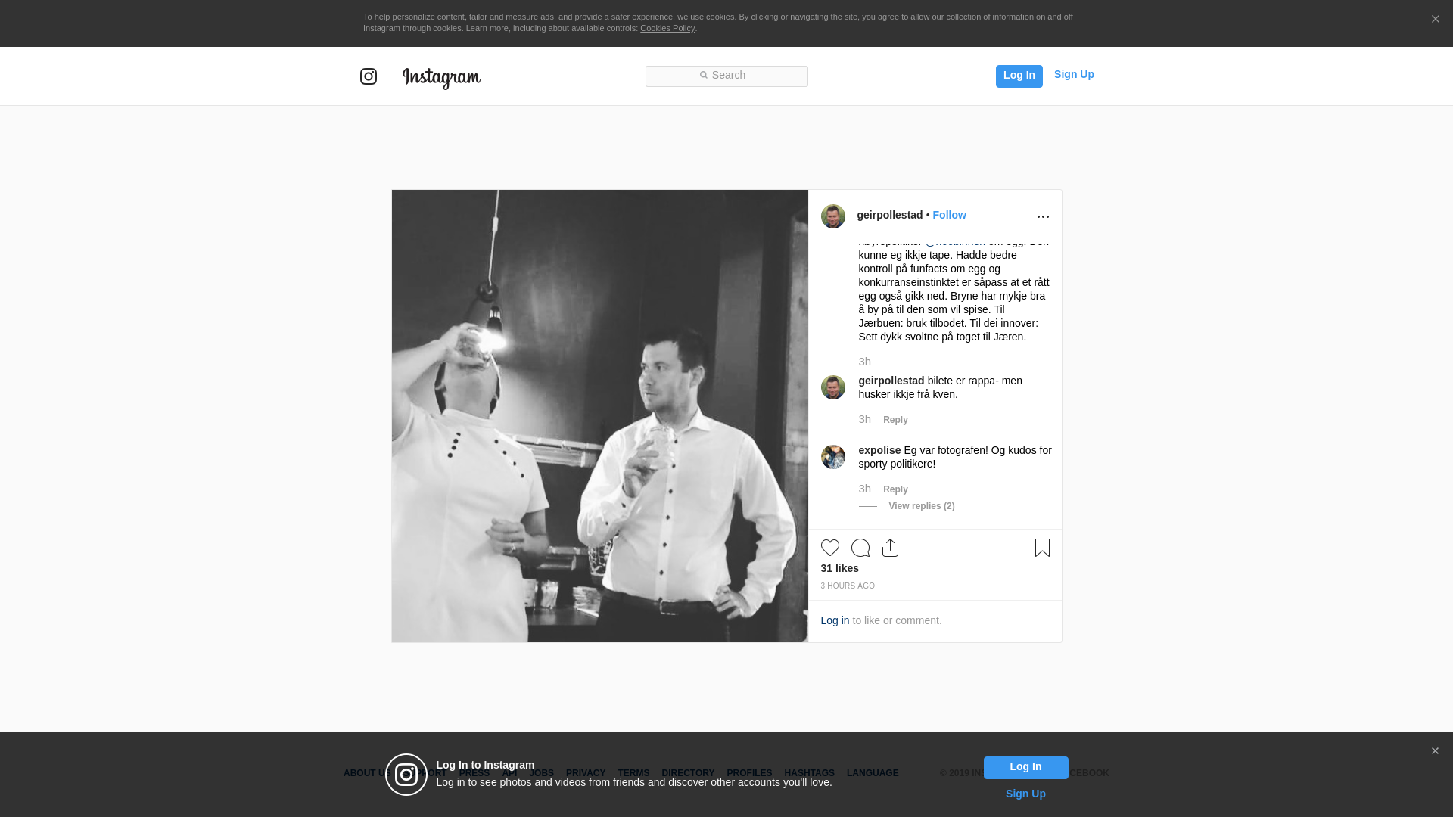The height and width of the screenshot is (817, 1453).
Task: Like the post with heart icon
Action: coord(830,548)
